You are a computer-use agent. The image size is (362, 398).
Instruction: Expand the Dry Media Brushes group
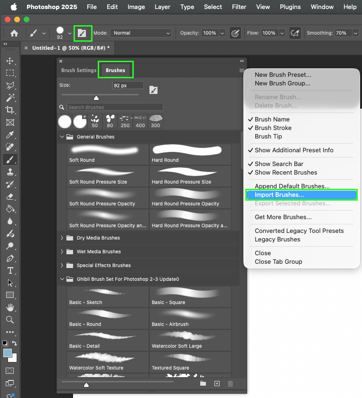tap(62, 238)
